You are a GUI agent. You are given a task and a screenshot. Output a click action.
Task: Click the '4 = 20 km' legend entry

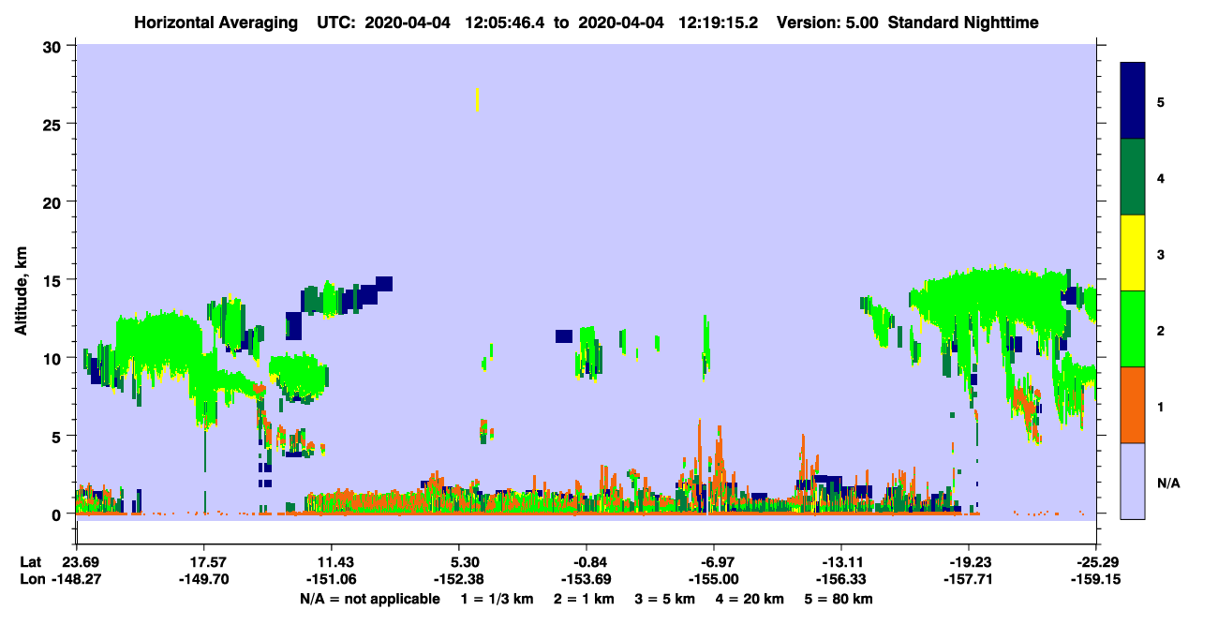coord(750,599)
